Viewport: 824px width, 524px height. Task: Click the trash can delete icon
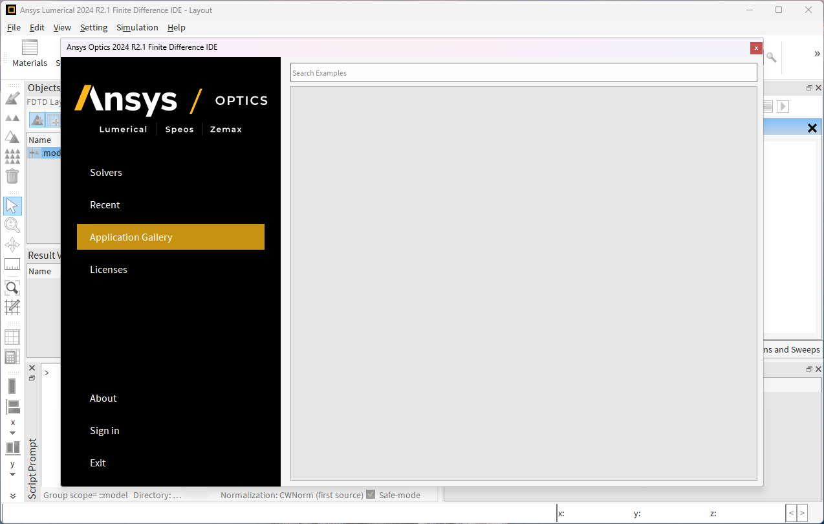12,176
